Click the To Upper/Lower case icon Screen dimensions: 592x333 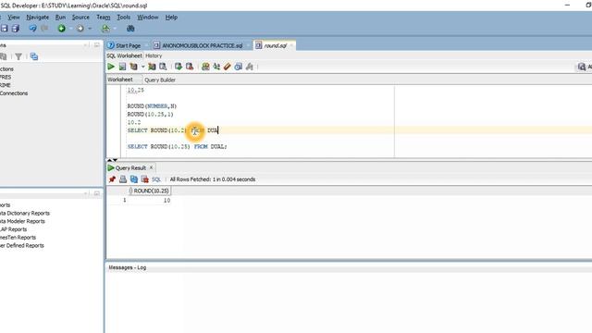click(216, 67)
